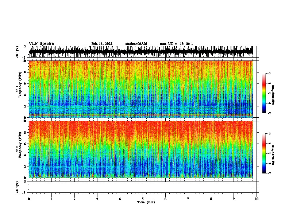Click time axis tick label '8'

click(x=211, y=199)
